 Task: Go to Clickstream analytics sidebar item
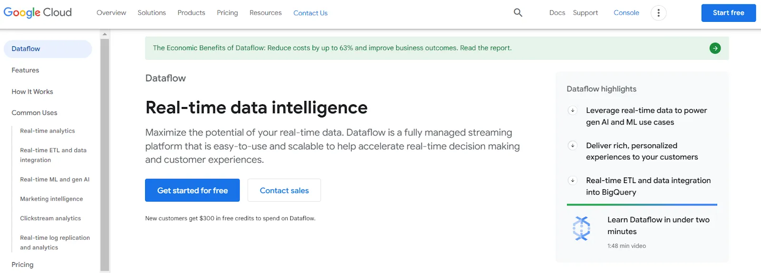click(50, 218)
